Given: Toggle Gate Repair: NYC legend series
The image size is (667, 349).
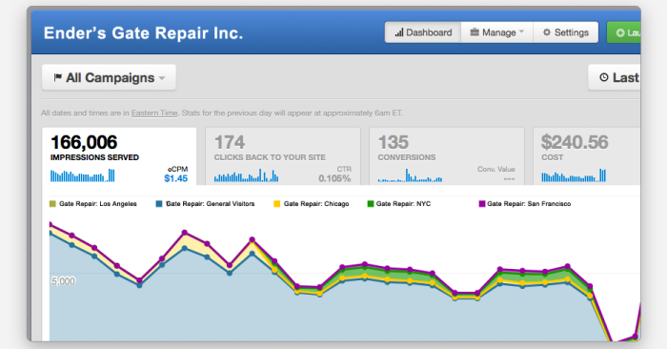Looking at the screenshot, I should coord(399,204).
